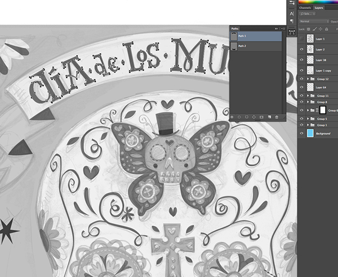Toggle Group 1 visibility eye

(301, 125)
